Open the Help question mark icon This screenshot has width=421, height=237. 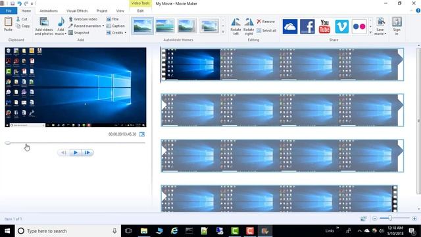[418, 11]
